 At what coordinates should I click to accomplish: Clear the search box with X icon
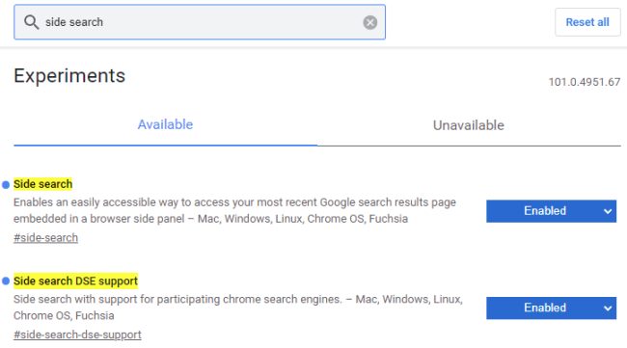(369, 22)
